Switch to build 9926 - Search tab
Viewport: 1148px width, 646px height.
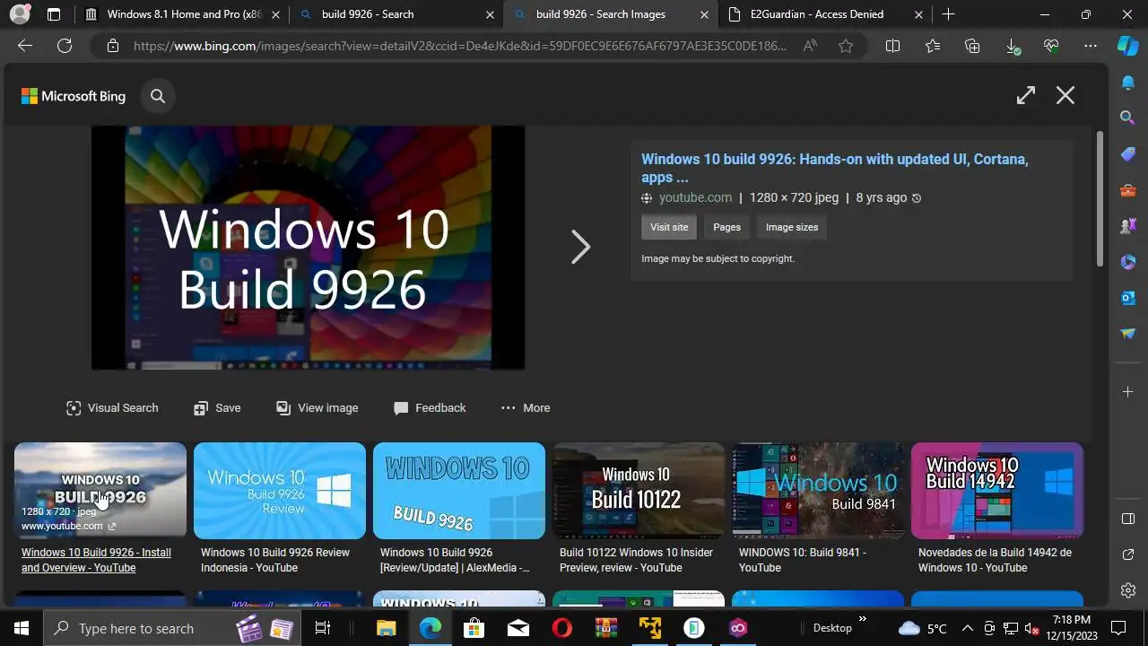396,14
